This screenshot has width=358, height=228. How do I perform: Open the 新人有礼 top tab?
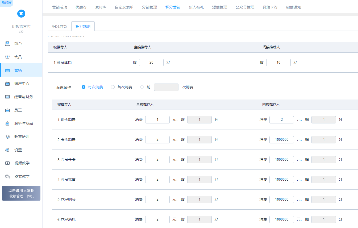click(x=196, y=7)
